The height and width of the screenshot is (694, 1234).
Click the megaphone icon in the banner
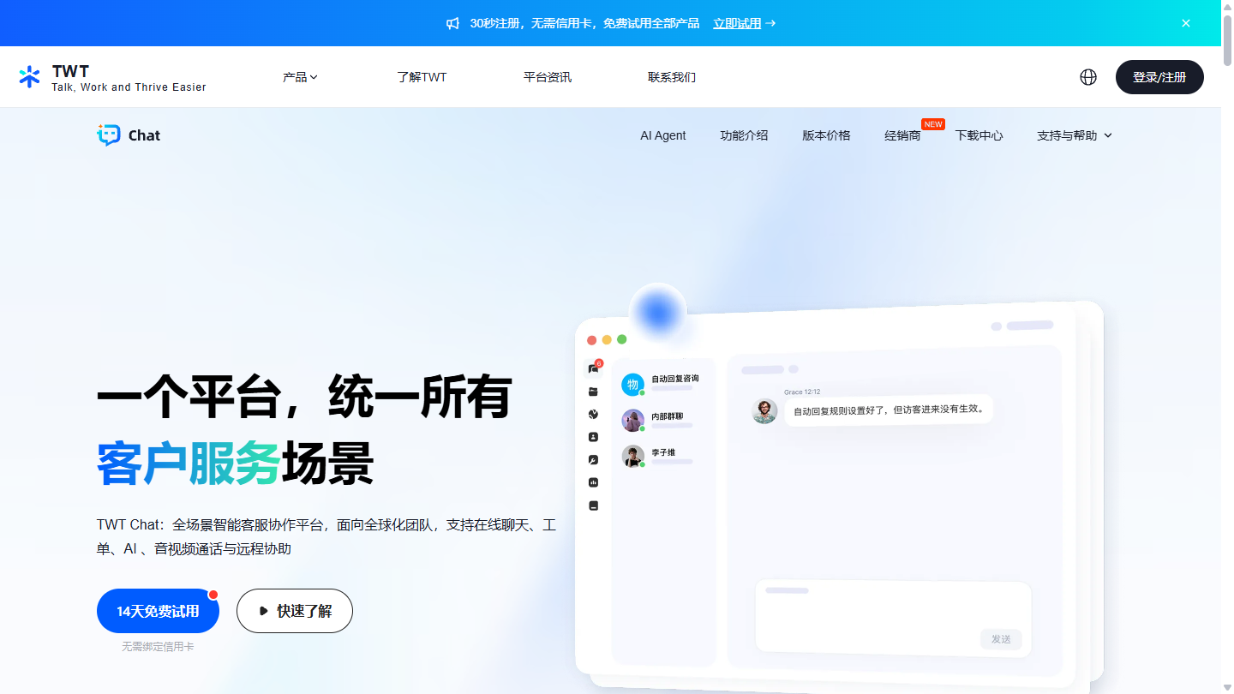point(453,24)
